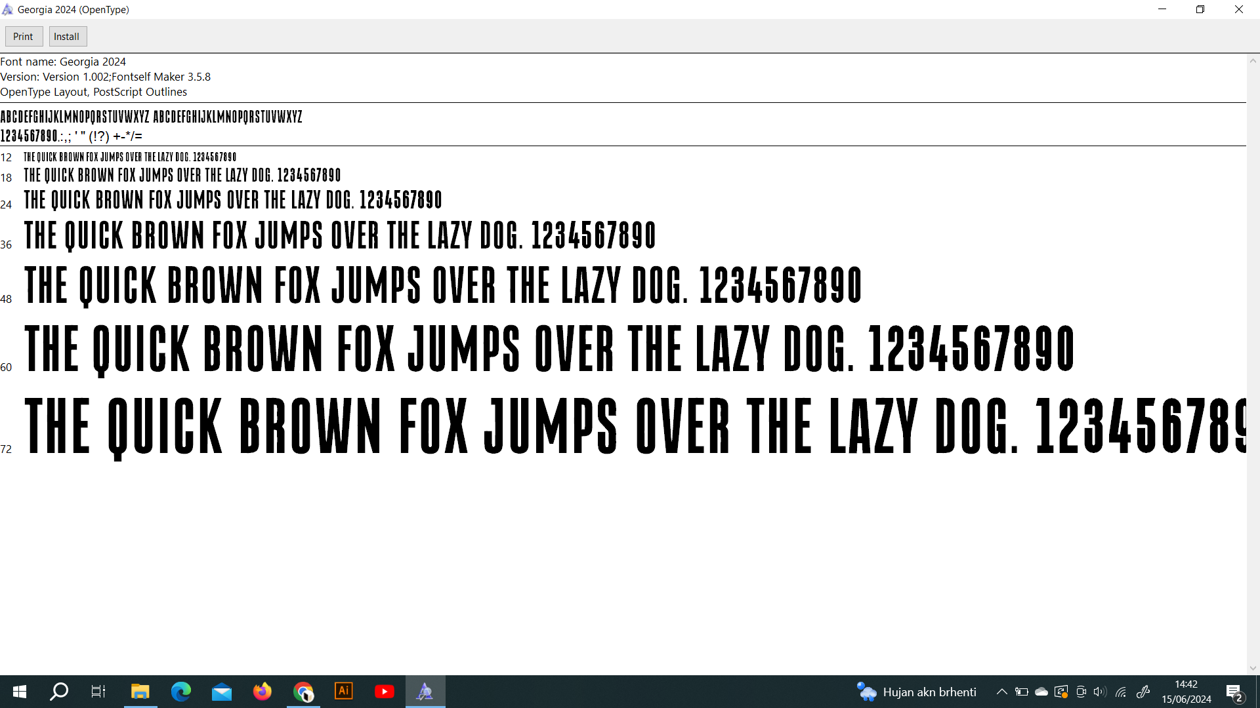
Task: Open the notification center with 2 alerts
Action: point(1234,692)
